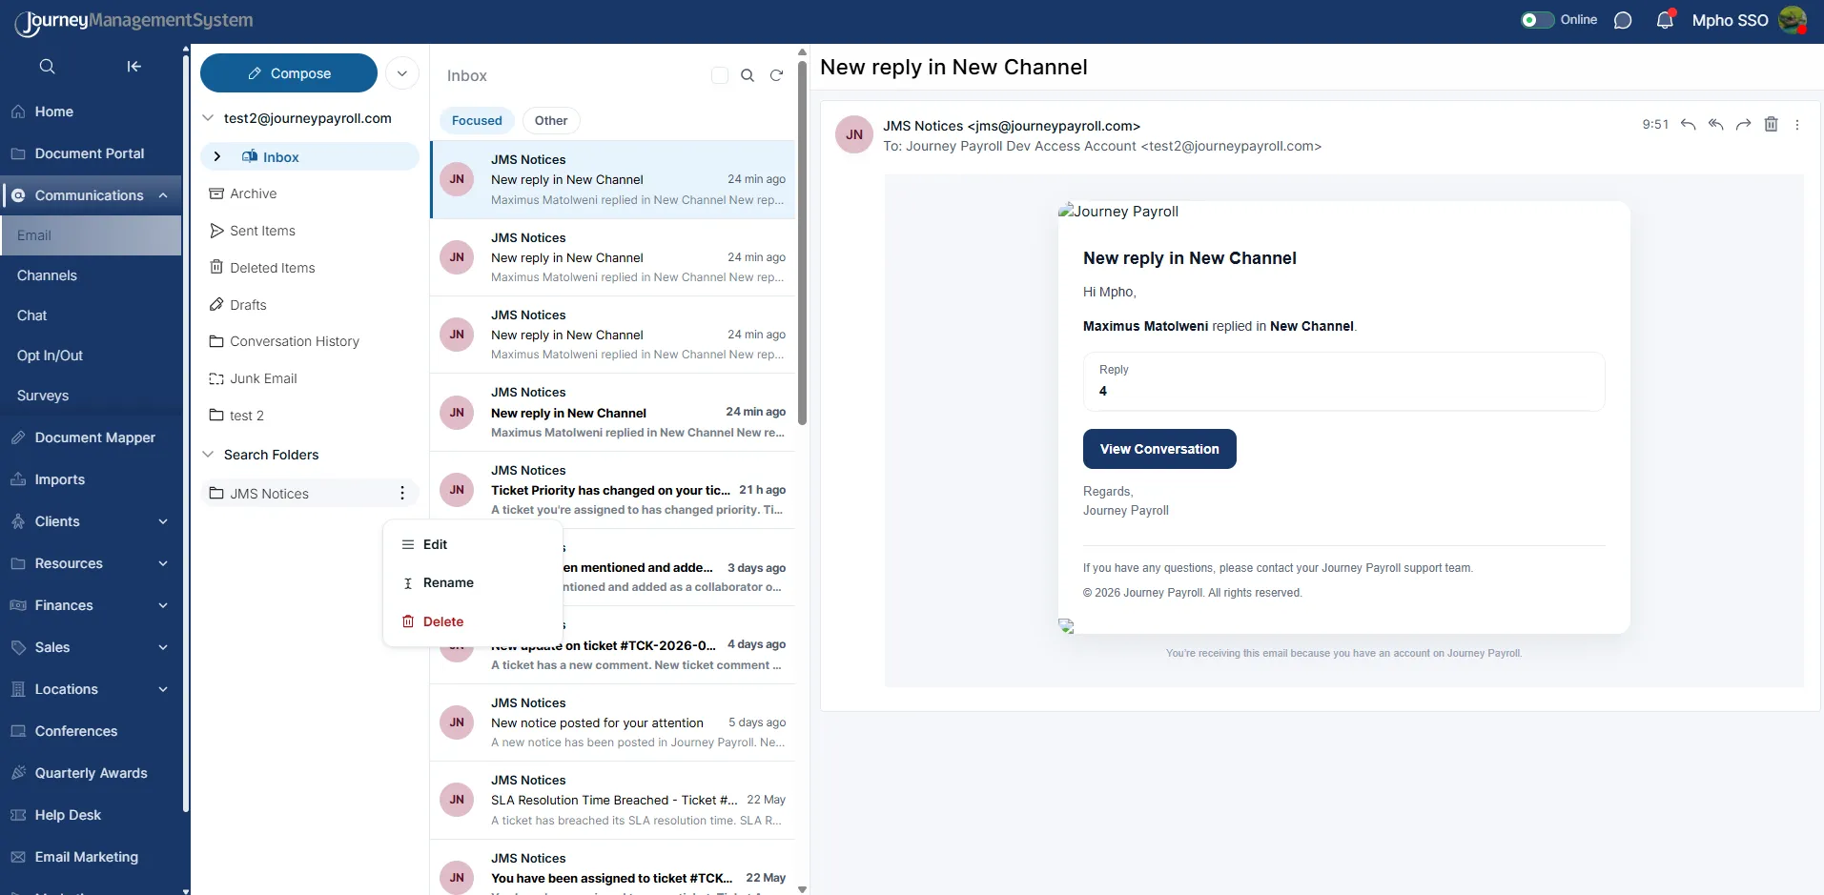This screenshot has height=895, width=1824.
Task: Open Opt In/Out under Communications
Action: click(92, 356)
